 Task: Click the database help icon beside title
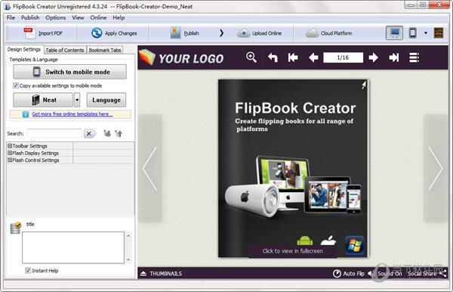[15, 228]
